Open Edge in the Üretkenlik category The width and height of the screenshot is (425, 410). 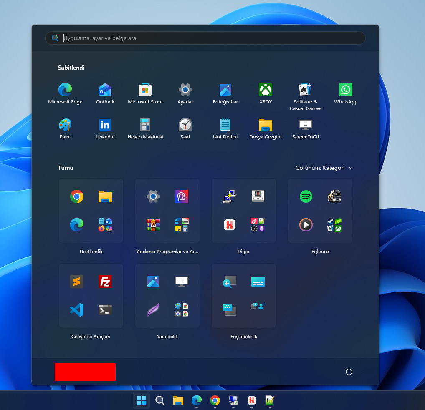[77, 225]
